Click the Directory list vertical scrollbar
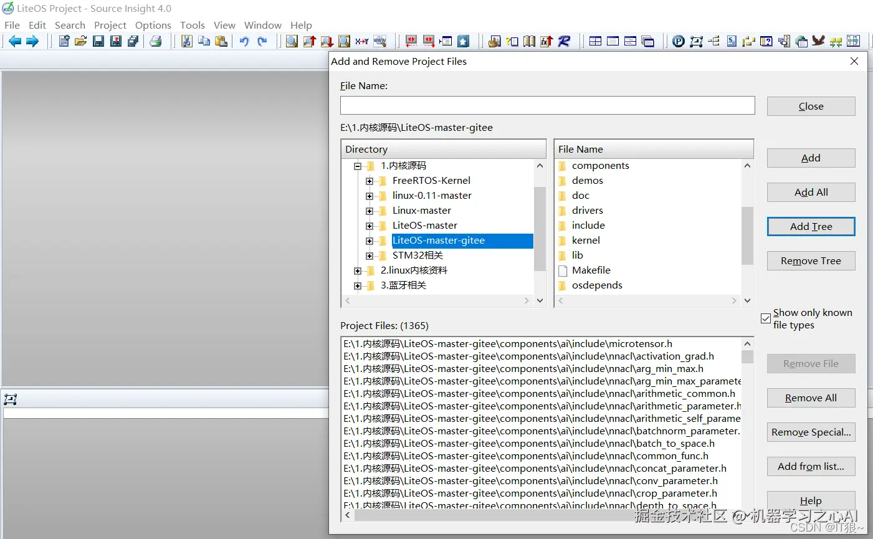The width and height of the screenshot is (873, 539). 540,232
